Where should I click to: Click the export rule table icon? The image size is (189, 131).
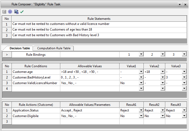pyautogui.click(x=16, y=12)
